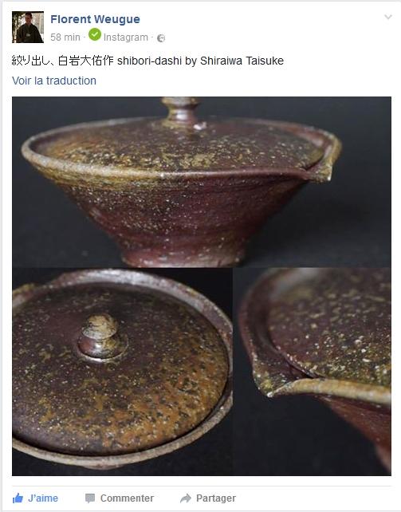Click the Florent Weugue name link
This screenshot has height=512, width=401.
(95, 19)
